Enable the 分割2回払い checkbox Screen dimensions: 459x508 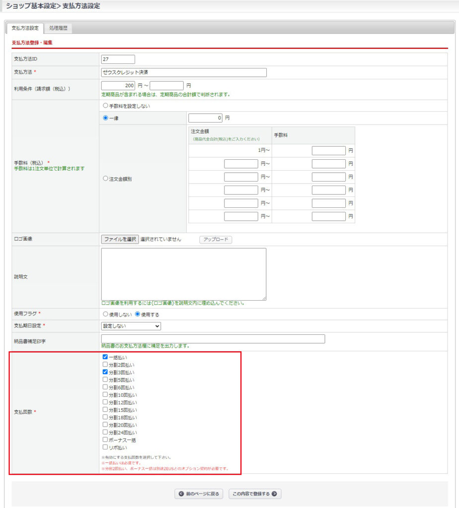[x=105, y=365]
